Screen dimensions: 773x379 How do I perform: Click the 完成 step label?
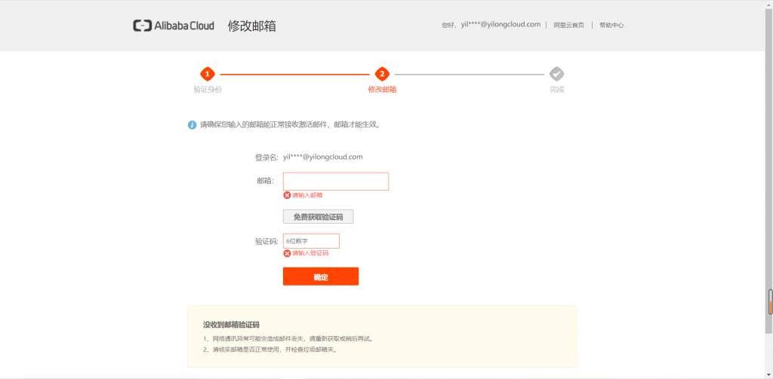coord(557,90)
